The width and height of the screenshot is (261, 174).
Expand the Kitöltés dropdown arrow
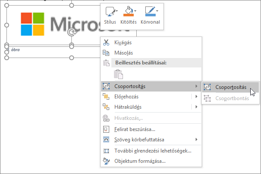click(x=135, y=11)
